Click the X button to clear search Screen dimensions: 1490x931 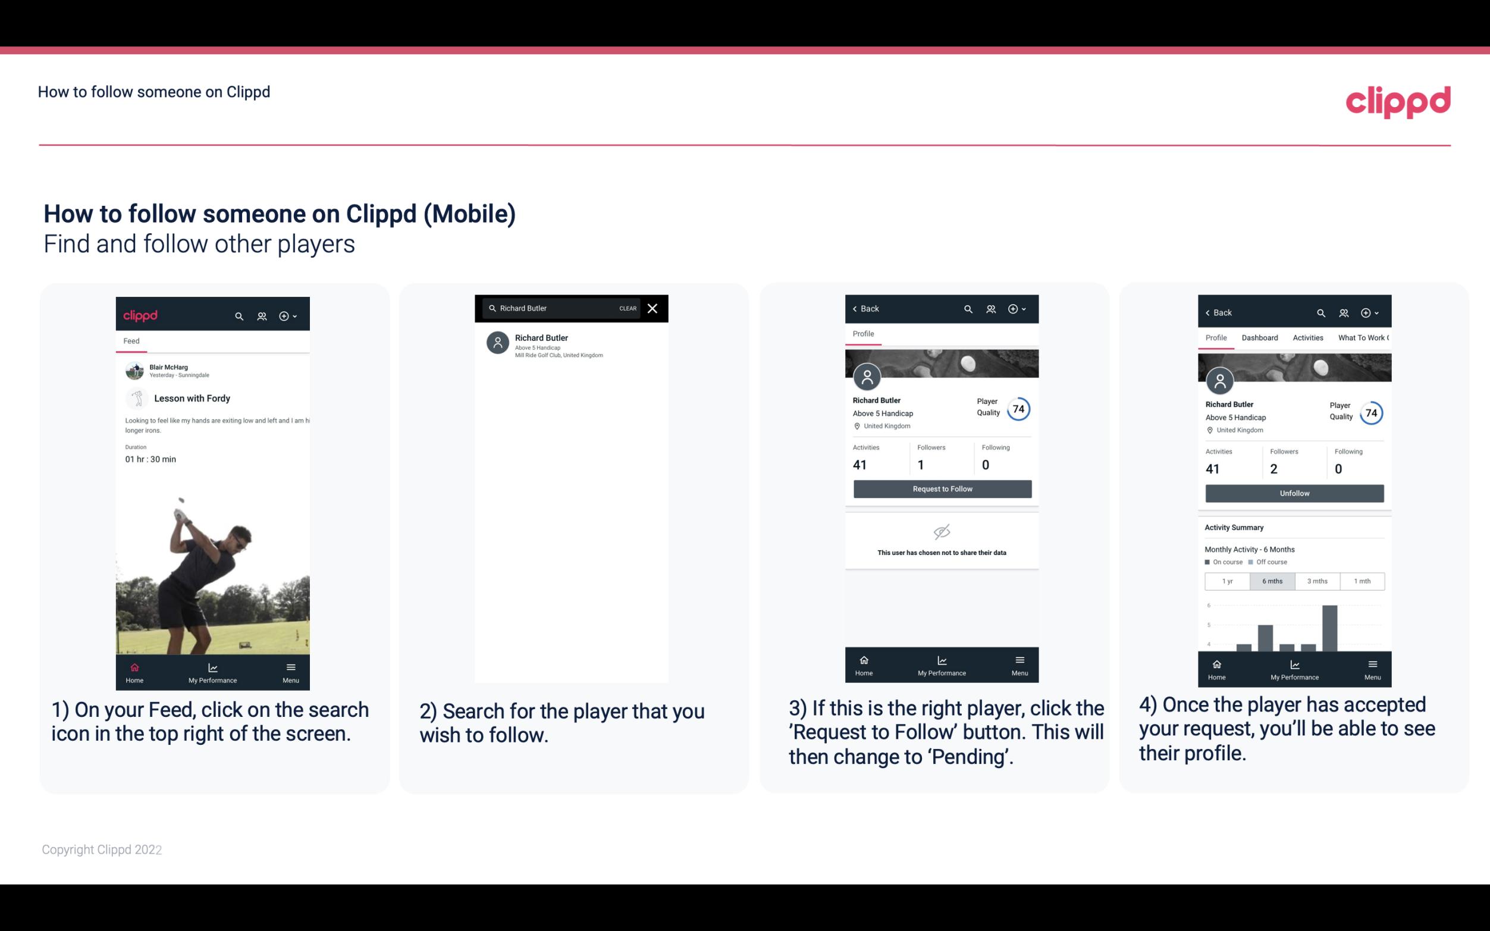coord(652,308)
